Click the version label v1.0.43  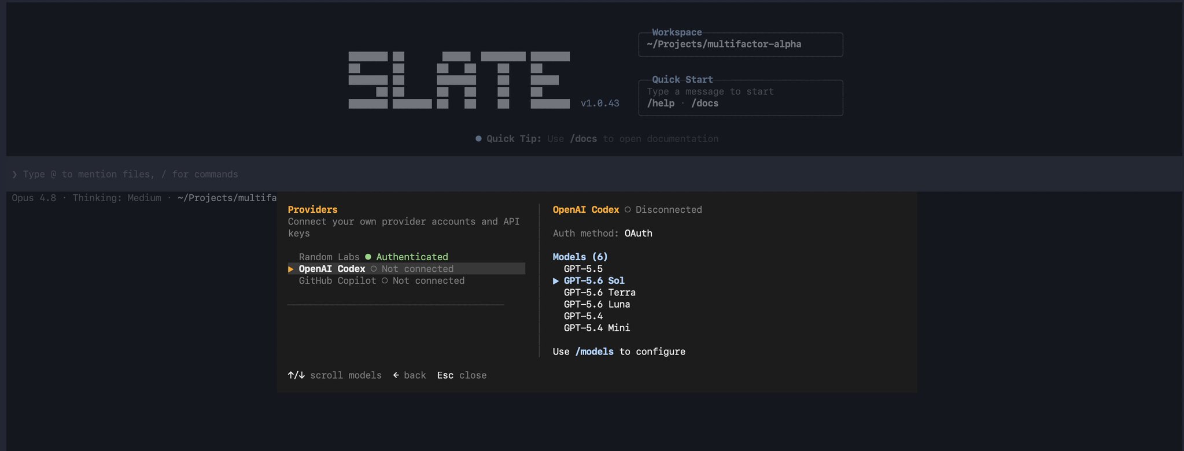(x=600, y=103)
